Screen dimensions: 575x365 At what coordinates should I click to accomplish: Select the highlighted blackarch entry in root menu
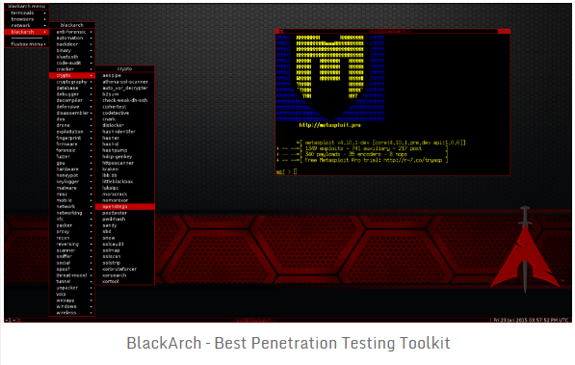(26, 32)
